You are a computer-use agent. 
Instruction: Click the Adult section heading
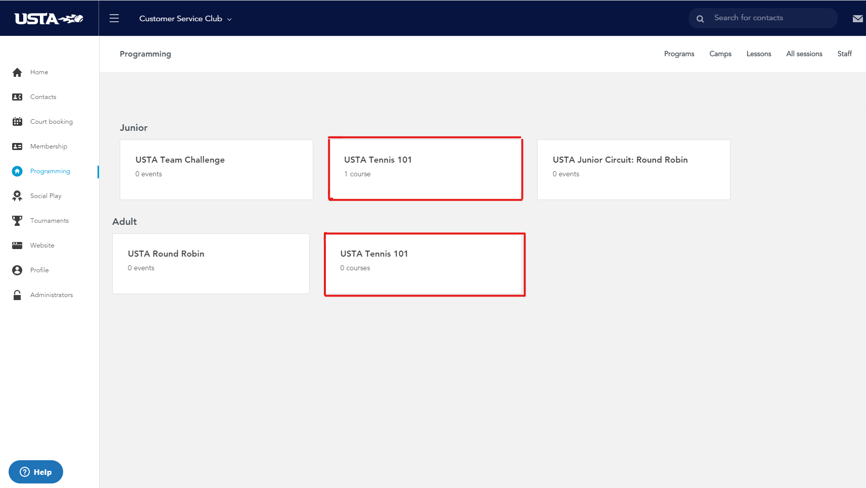124,222
